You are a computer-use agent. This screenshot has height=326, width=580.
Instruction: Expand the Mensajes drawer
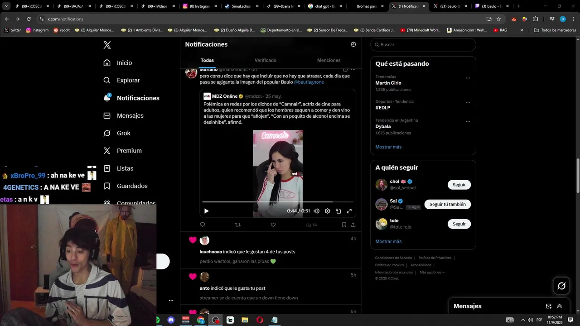(x=560, y=306)
